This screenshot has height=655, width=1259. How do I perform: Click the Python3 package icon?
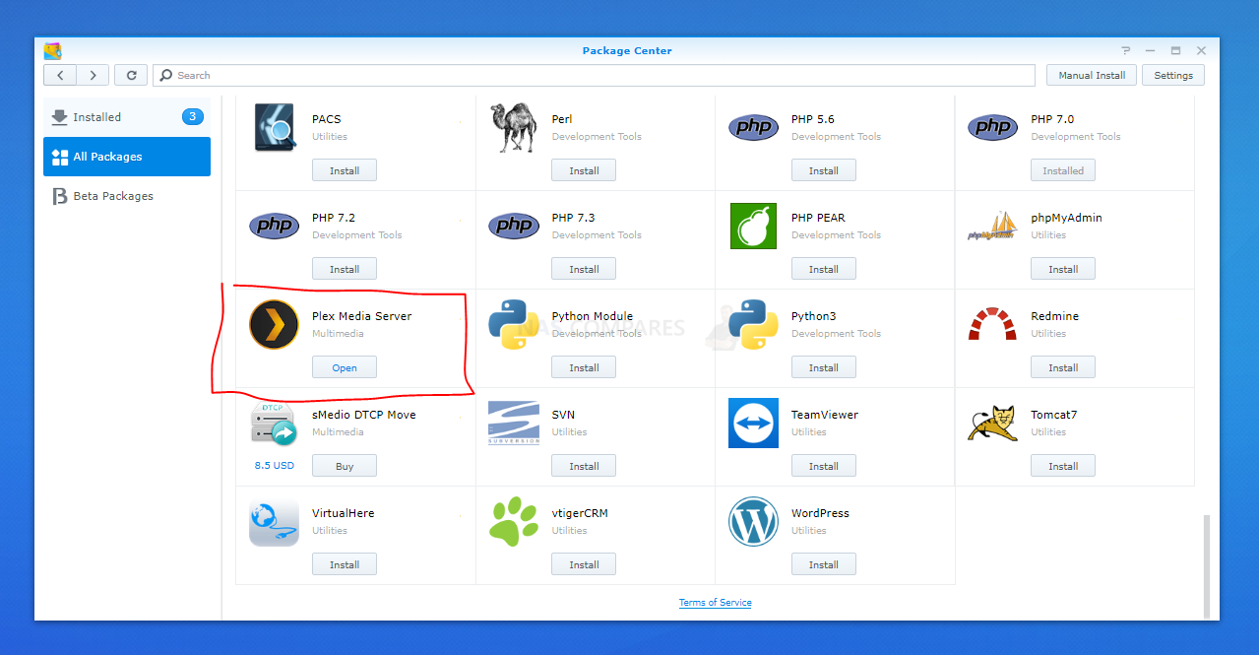753,324
